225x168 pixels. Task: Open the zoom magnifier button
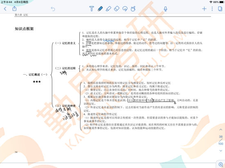[x=220, y=164]
